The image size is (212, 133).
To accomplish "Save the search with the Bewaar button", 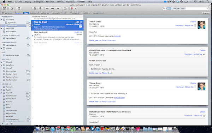I will [206, 13].
